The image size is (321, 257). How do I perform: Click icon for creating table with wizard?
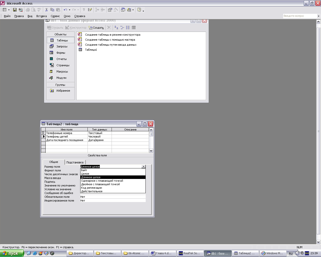[80, 39]
